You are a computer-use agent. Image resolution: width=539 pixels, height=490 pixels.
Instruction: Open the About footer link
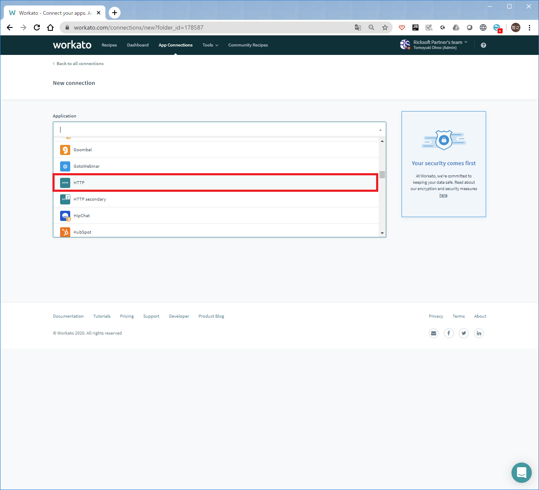[480, 316]
